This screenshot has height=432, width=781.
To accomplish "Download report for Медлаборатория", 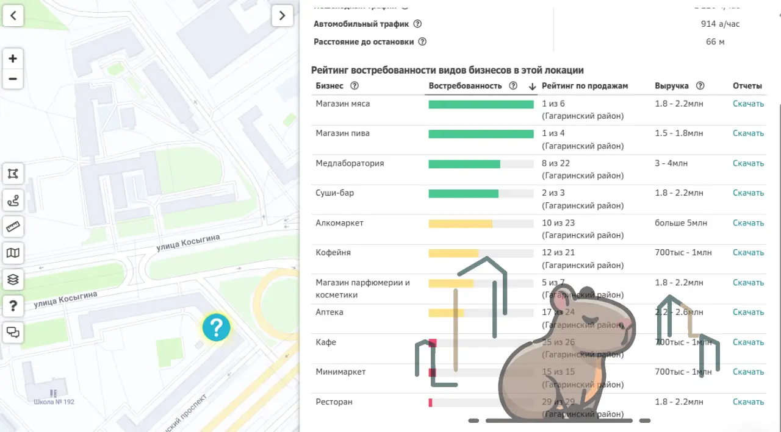I will [x=748, y=163].
